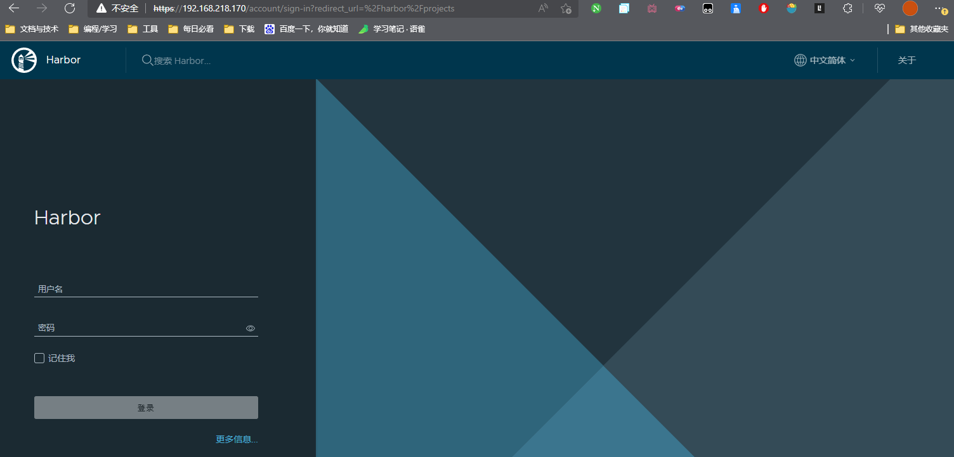Open the 更多信息... link

click(237, 439)
